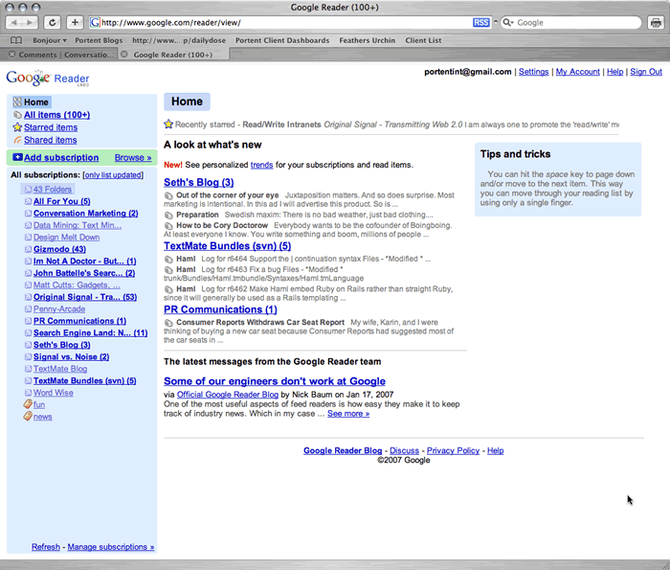Select the Google Reader (100+) tab
Screen dimensions: 670x570
172,55
